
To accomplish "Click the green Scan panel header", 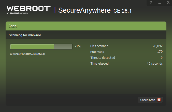I will [86, 26].
